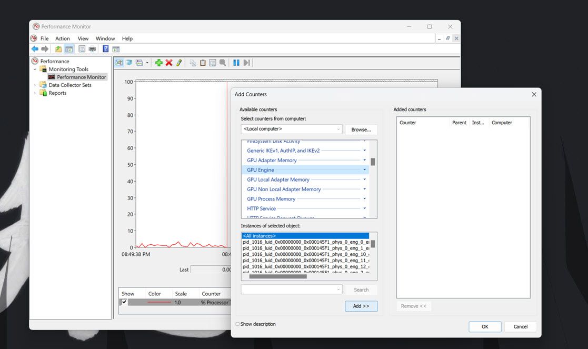588x349 pixels.
Task: Expand Reports tree node
Action: coord(35,93)
